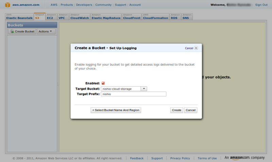Switch to the EC2 tab

(x=51, y=17)
